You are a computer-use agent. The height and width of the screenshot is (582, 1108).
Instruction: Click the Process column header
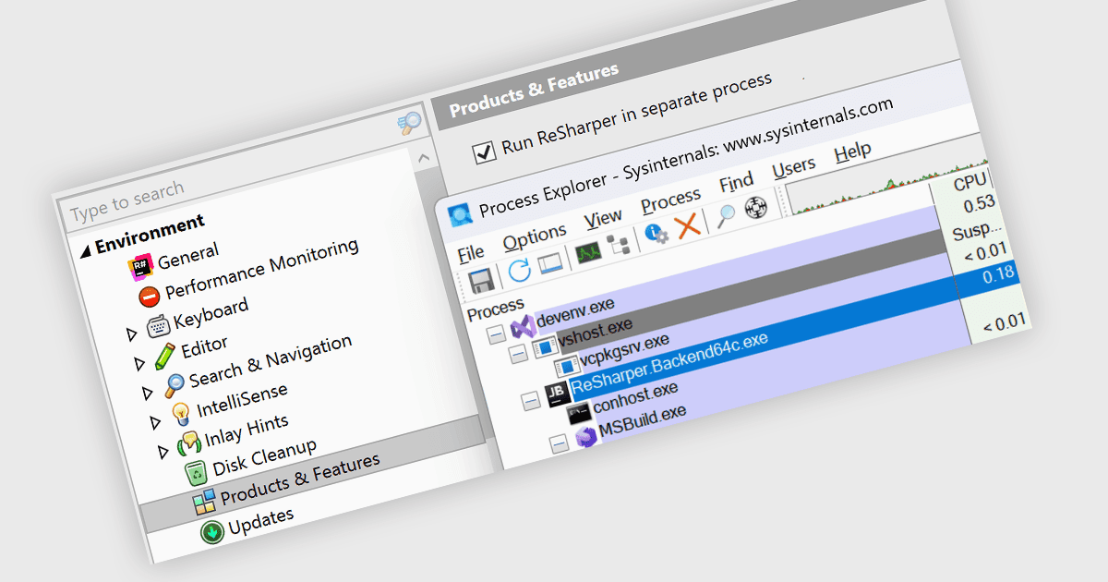(496, 309)
